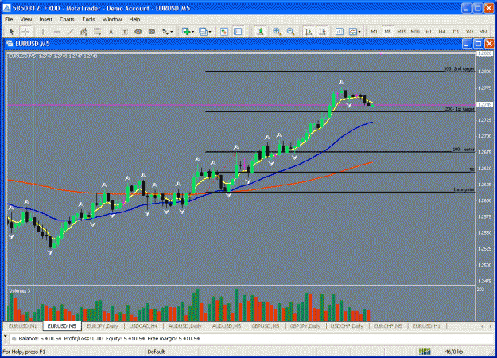Open the Window menu

click(112, 19)
